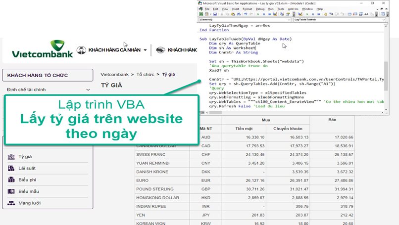
Task: Click the AUD buy cash value 16,338.10
Action: 255,137
